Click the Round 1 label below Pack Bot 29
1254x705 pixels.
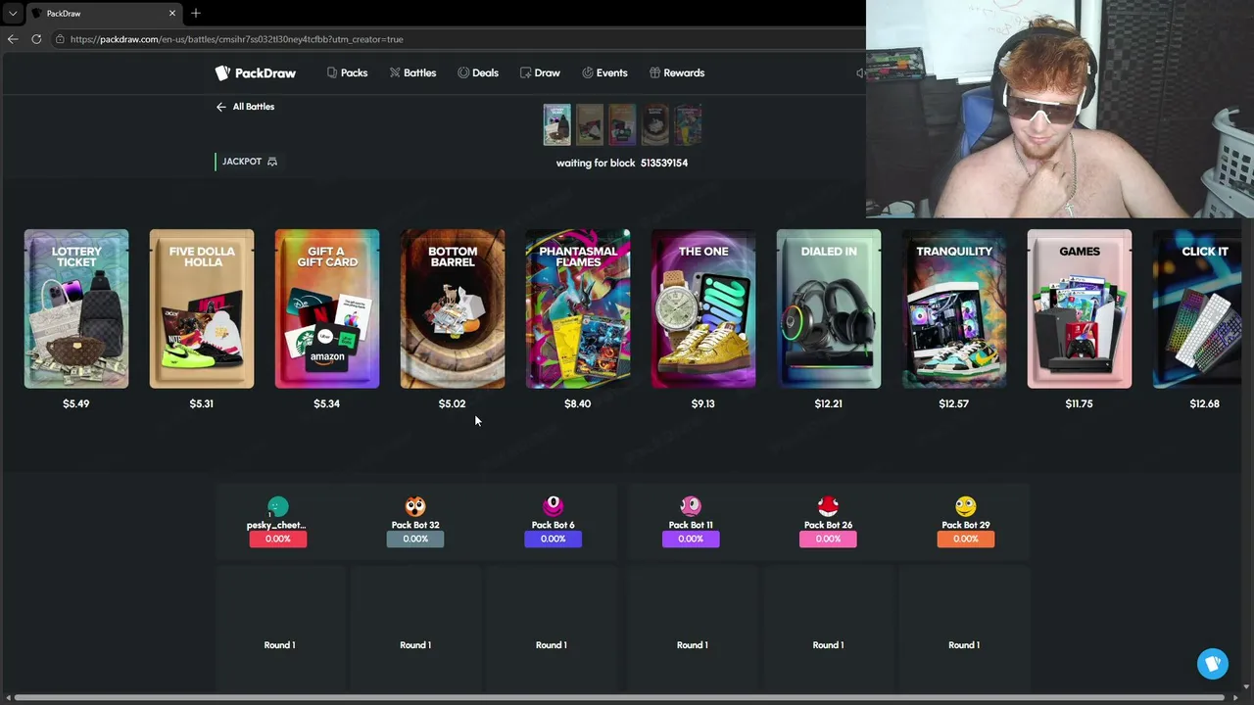[964, 645]
